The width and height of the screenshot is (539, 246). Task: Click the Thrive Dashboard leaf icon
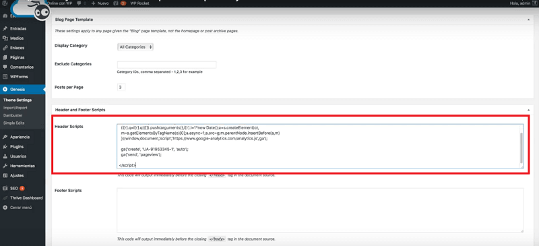coord(5,198)
